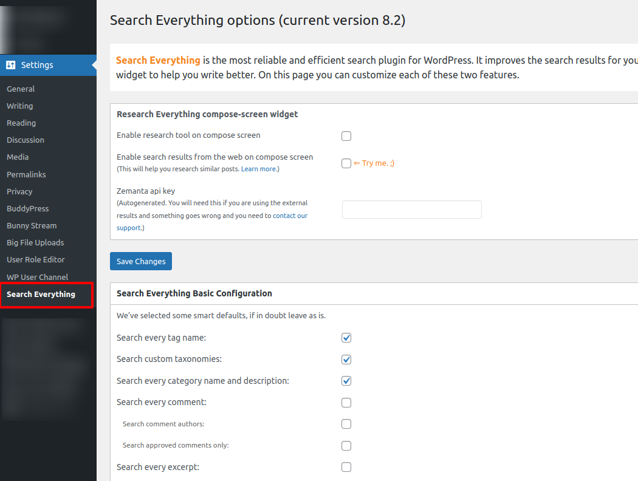Open BuddyPress settings page
This screenshot has width=638, height=481.
(x=27, y=208)
